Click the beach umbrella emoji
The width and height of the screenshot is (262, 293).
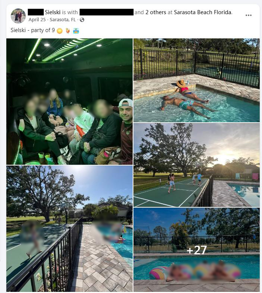[x=76, y=31]
